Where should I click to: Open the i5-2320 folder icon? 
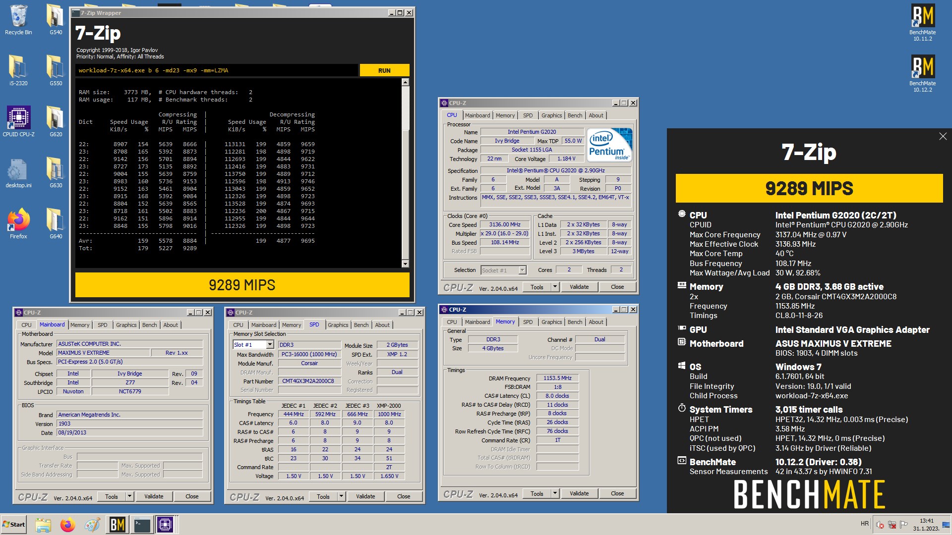tap(18, 71)
